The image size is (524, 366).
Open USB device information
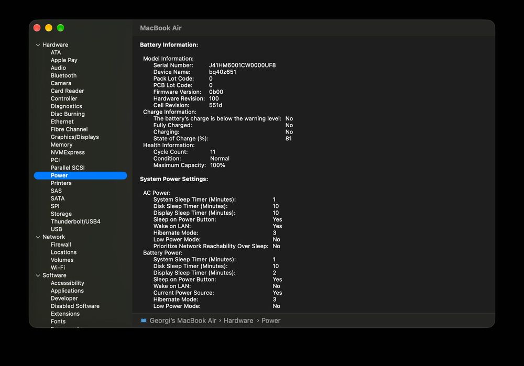point(56,229)
